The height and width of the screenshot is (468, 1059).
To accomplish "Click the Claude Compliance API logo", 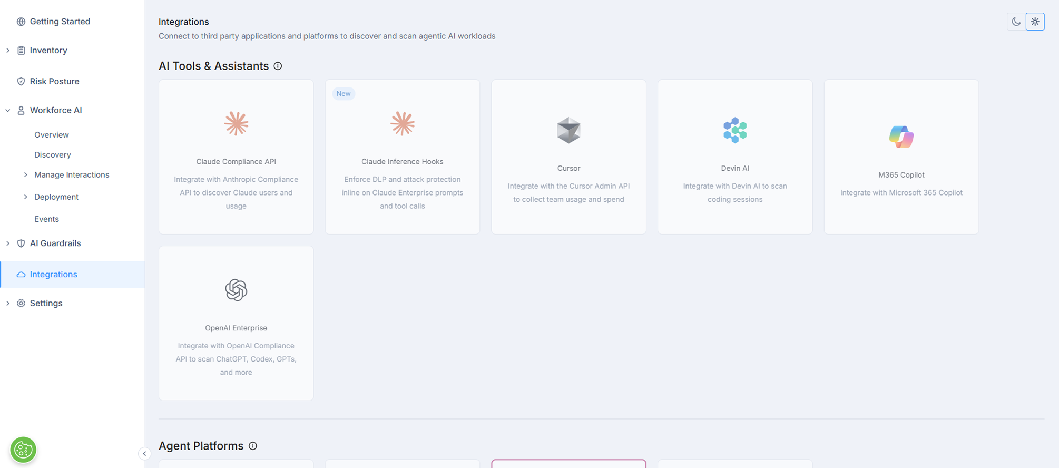I will click(236, 124).
